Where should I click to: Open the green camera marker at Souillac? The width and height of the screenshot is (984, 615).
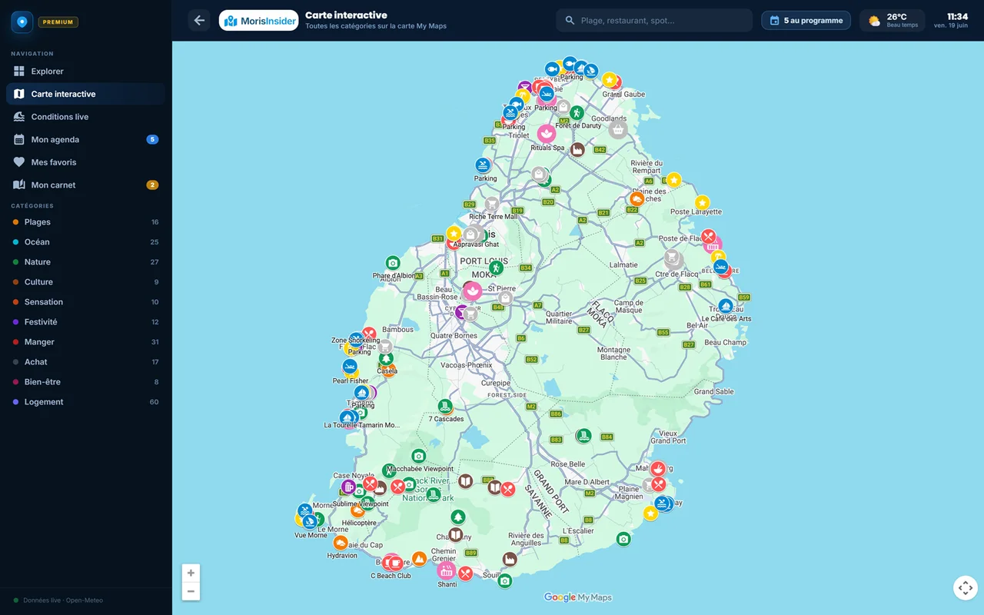point(504,581)
